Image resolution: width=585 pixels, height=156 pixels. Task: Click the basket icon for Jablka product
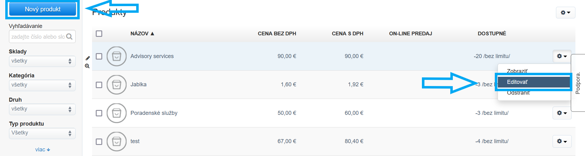click(116, 85)
